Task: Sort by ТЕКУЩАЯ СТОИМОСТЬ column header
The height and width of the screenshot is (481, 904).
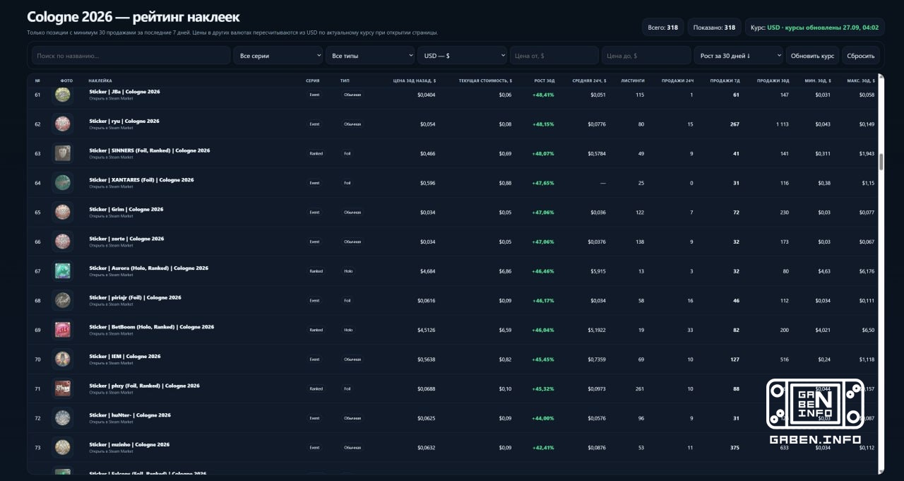Action: click(485, 81)
